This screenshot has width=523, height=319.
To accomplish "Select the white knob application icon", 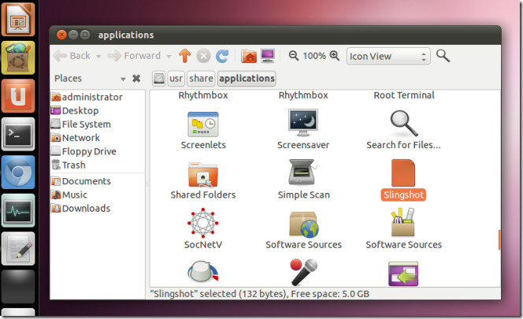I will (202, 273).
